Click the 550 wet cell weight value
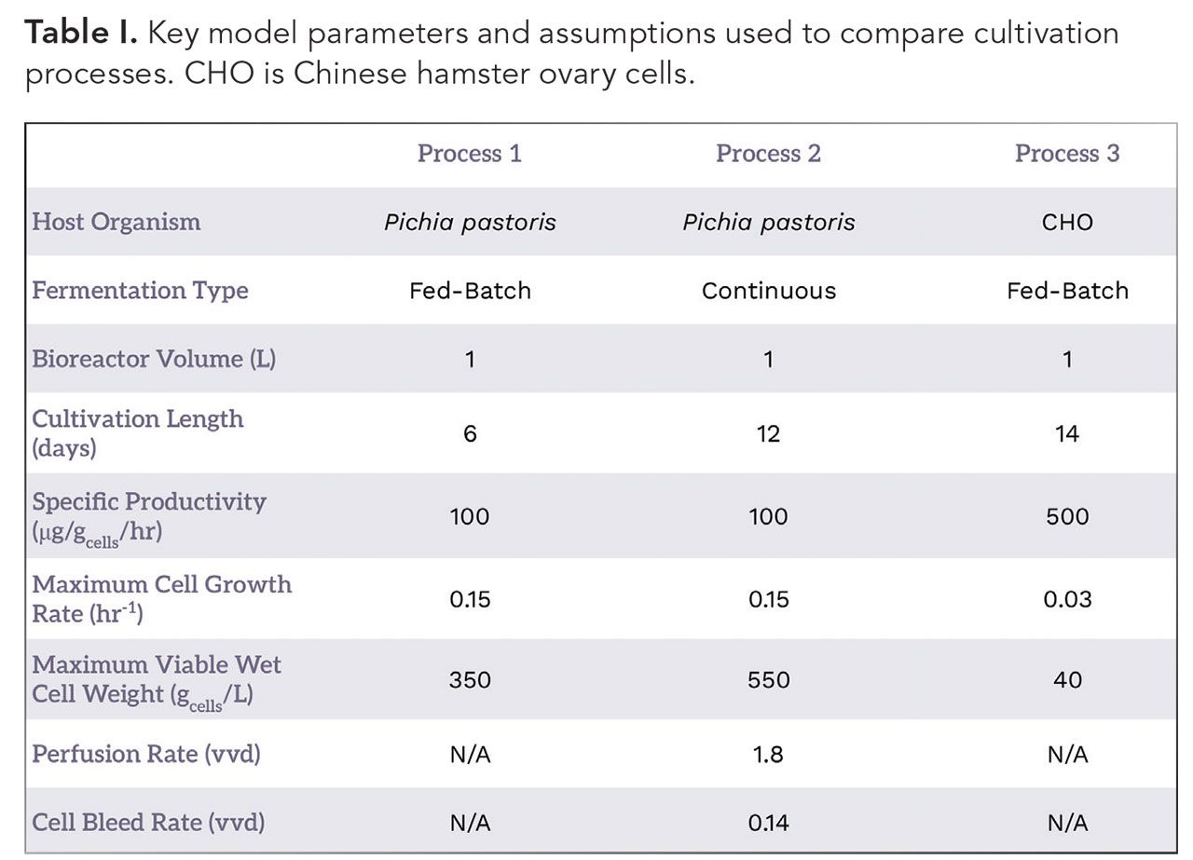 click(768, 680)
